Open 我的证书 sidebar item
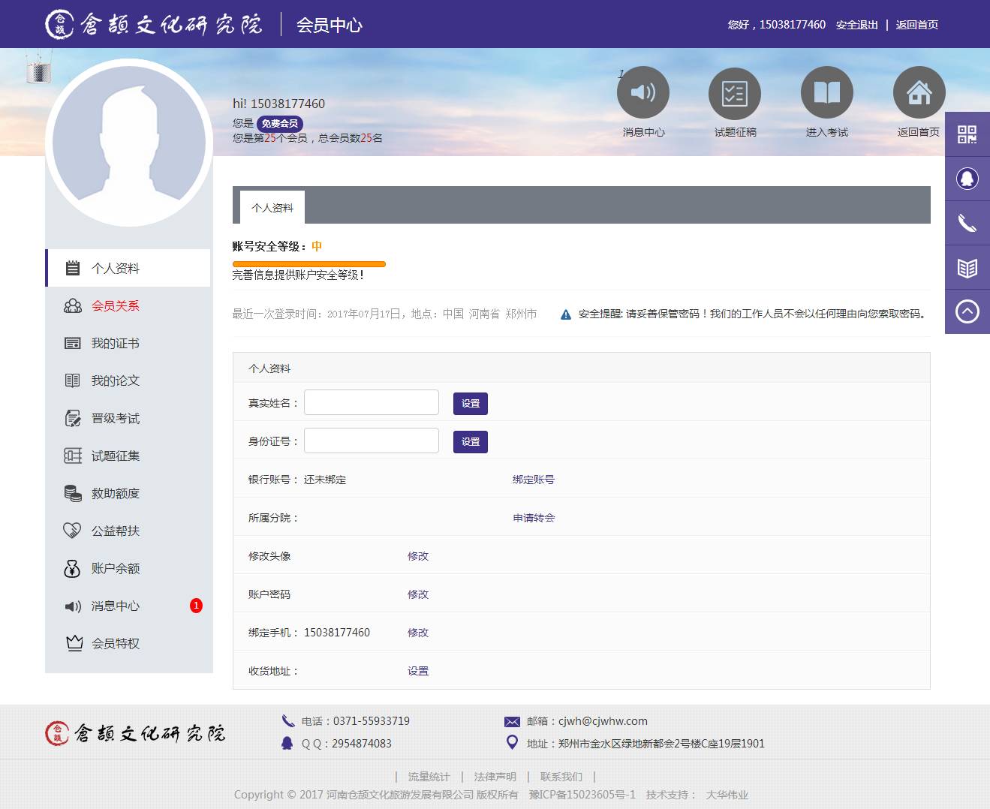This screenshot has width=990, height=809. (x=116, y=344)
